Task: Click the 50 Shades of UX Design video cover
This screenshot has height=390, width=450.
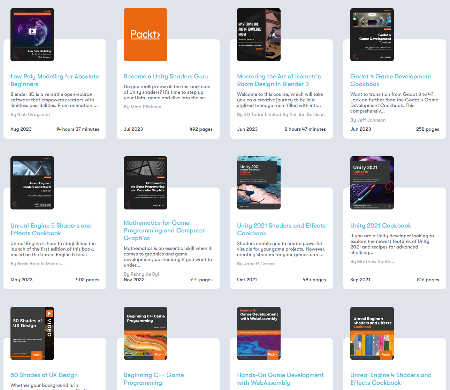Action: click(x=32, y=333)
